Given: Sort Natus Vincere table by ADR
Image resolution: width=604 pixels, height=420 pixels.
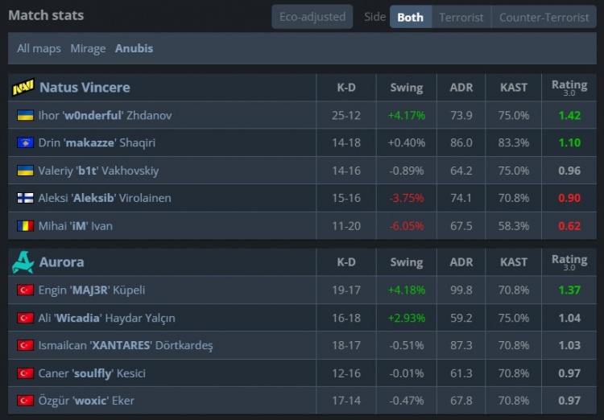Looking at the screenshot, I should coord(461,88).
